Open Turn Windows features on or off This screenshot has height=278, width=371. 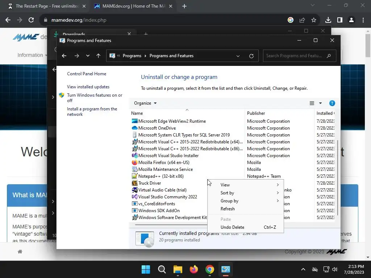pyautogui.click(x=95, y=98)
